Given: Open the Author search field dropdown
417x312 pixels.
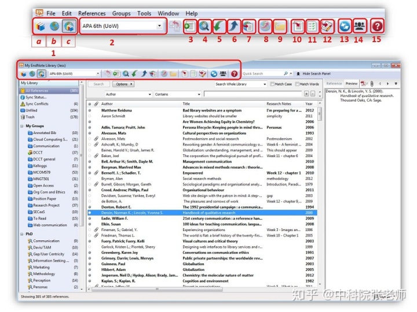Looking at the screenshot, I should coord(150,94).
